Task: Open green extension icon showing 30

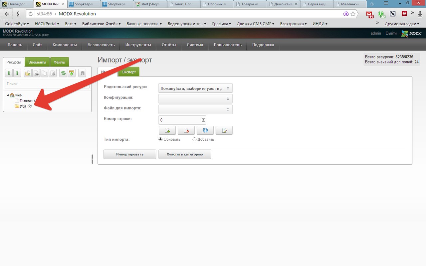Action: pos(381,14)
